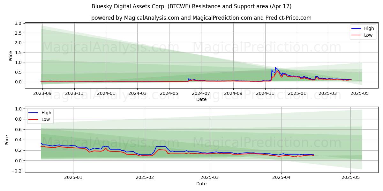The width and height of the screenshot is (383, 191).
Task: Click the 2024-09 tick label
Action: pos(233,93)
